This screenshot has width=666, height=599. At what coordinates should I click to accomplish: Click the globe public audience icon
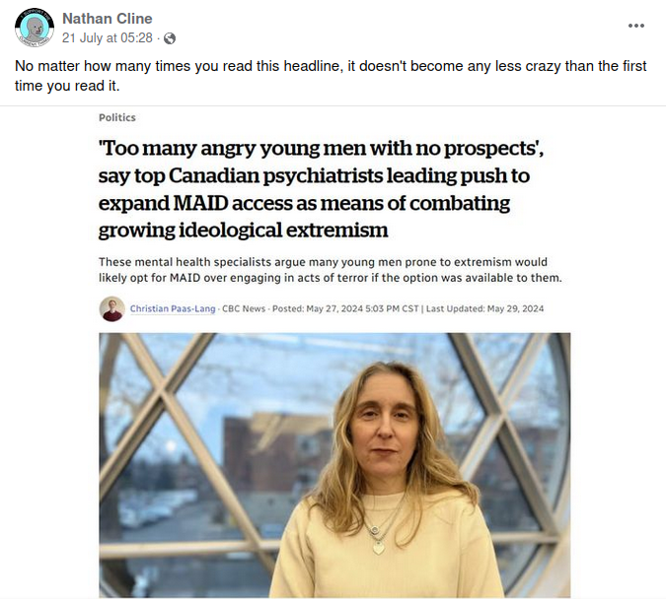[170, 38]
